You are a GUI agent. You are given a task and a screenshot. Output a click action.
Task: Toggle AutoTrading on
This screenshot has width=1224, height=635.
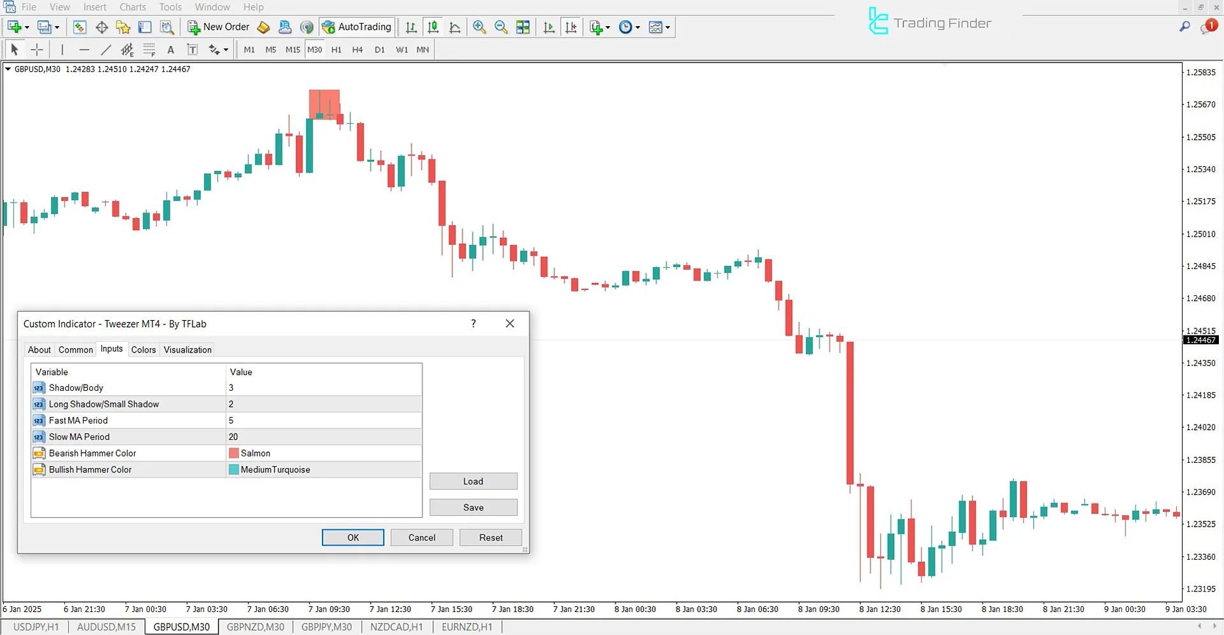coord(357,27)
